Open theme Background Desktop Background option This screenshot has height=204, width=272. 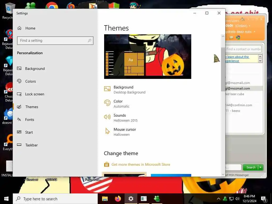(125, 90)
